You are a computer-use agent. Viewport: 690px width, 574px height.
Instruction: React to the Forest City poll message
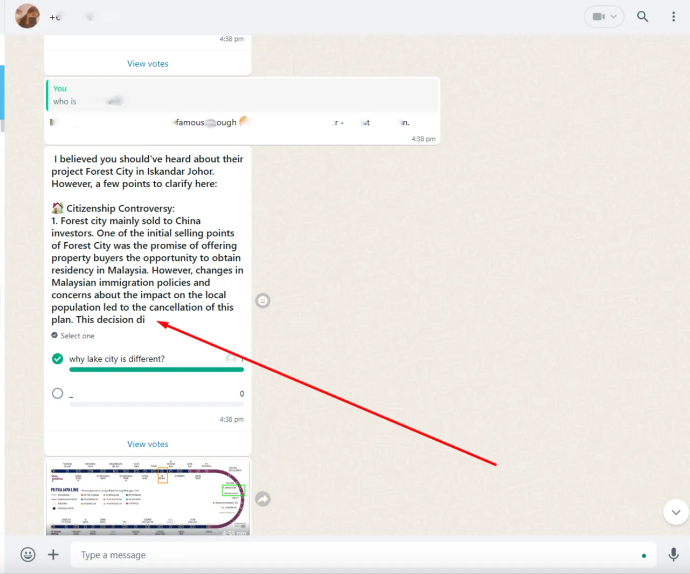click(263, 300)
